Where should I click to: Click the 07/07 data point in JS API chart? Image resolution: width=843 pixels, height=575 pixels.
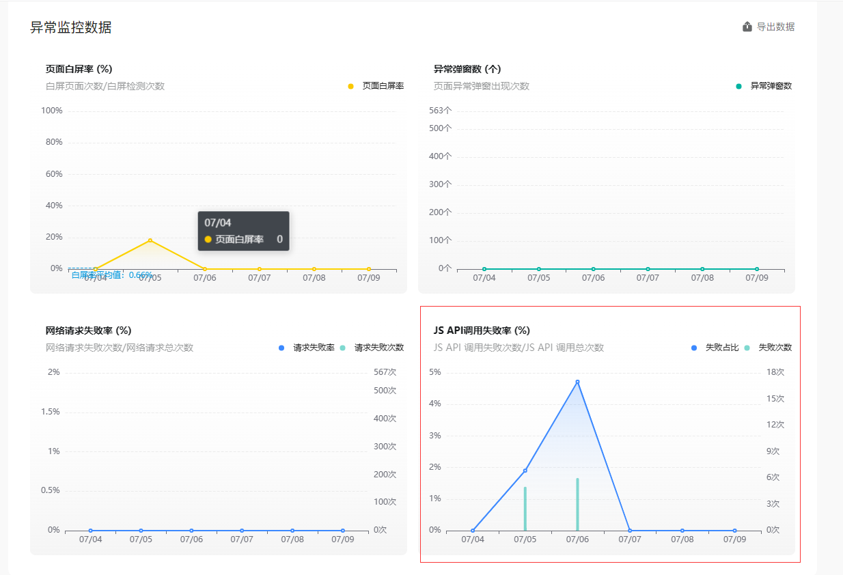click(630, 531)
